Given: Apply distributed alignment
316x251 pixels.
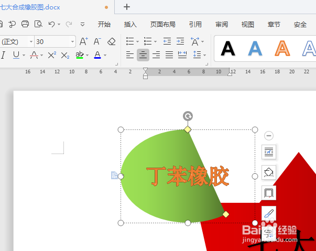Looking at the screenshot, I should pyautogui.click(x=182, y=54).
